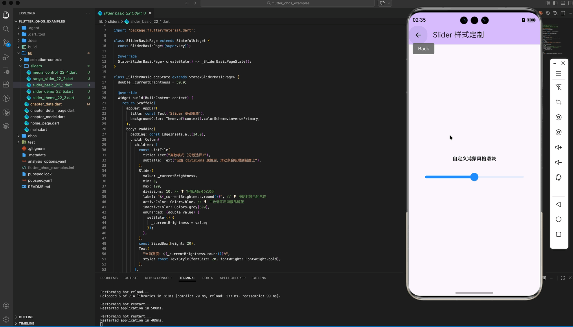This screenshot has width=573, height=327.
Task: Toggle primary side bar visibility
Action: [555, 3]
